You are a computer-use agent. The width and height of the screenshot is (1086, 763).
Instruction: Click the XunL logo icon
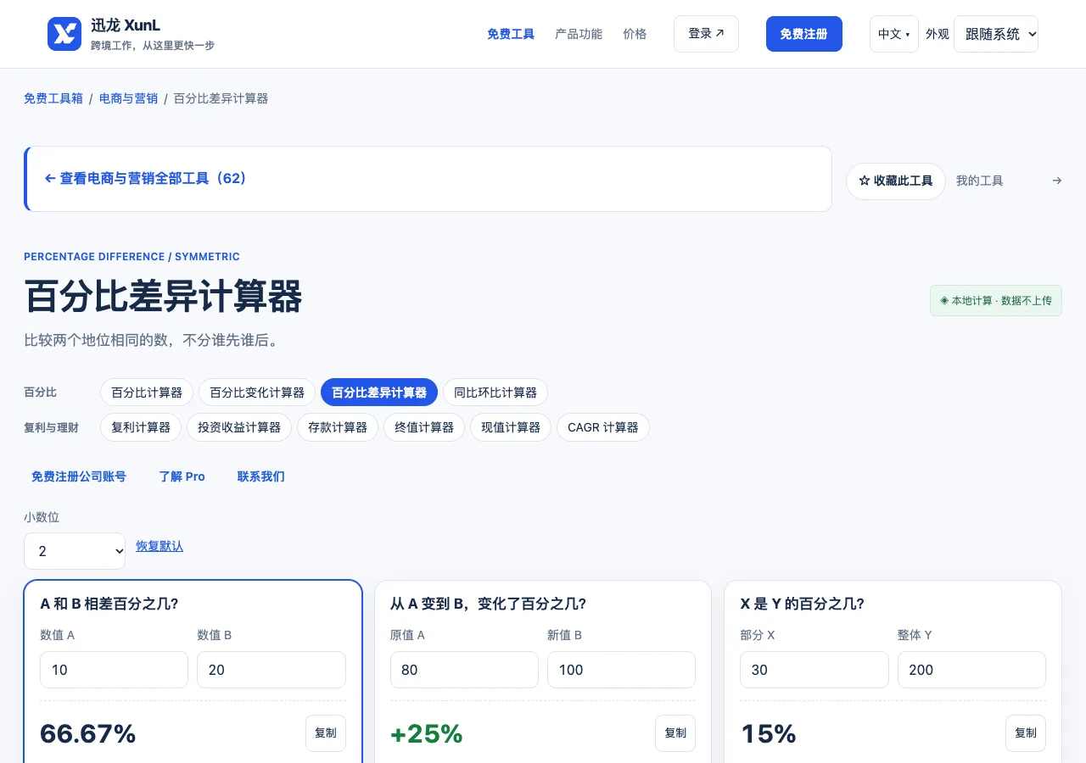64,34
